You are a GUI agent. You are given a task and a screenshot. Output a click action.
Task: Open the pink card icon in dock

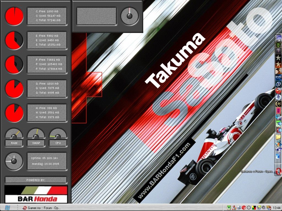point(279,110)
